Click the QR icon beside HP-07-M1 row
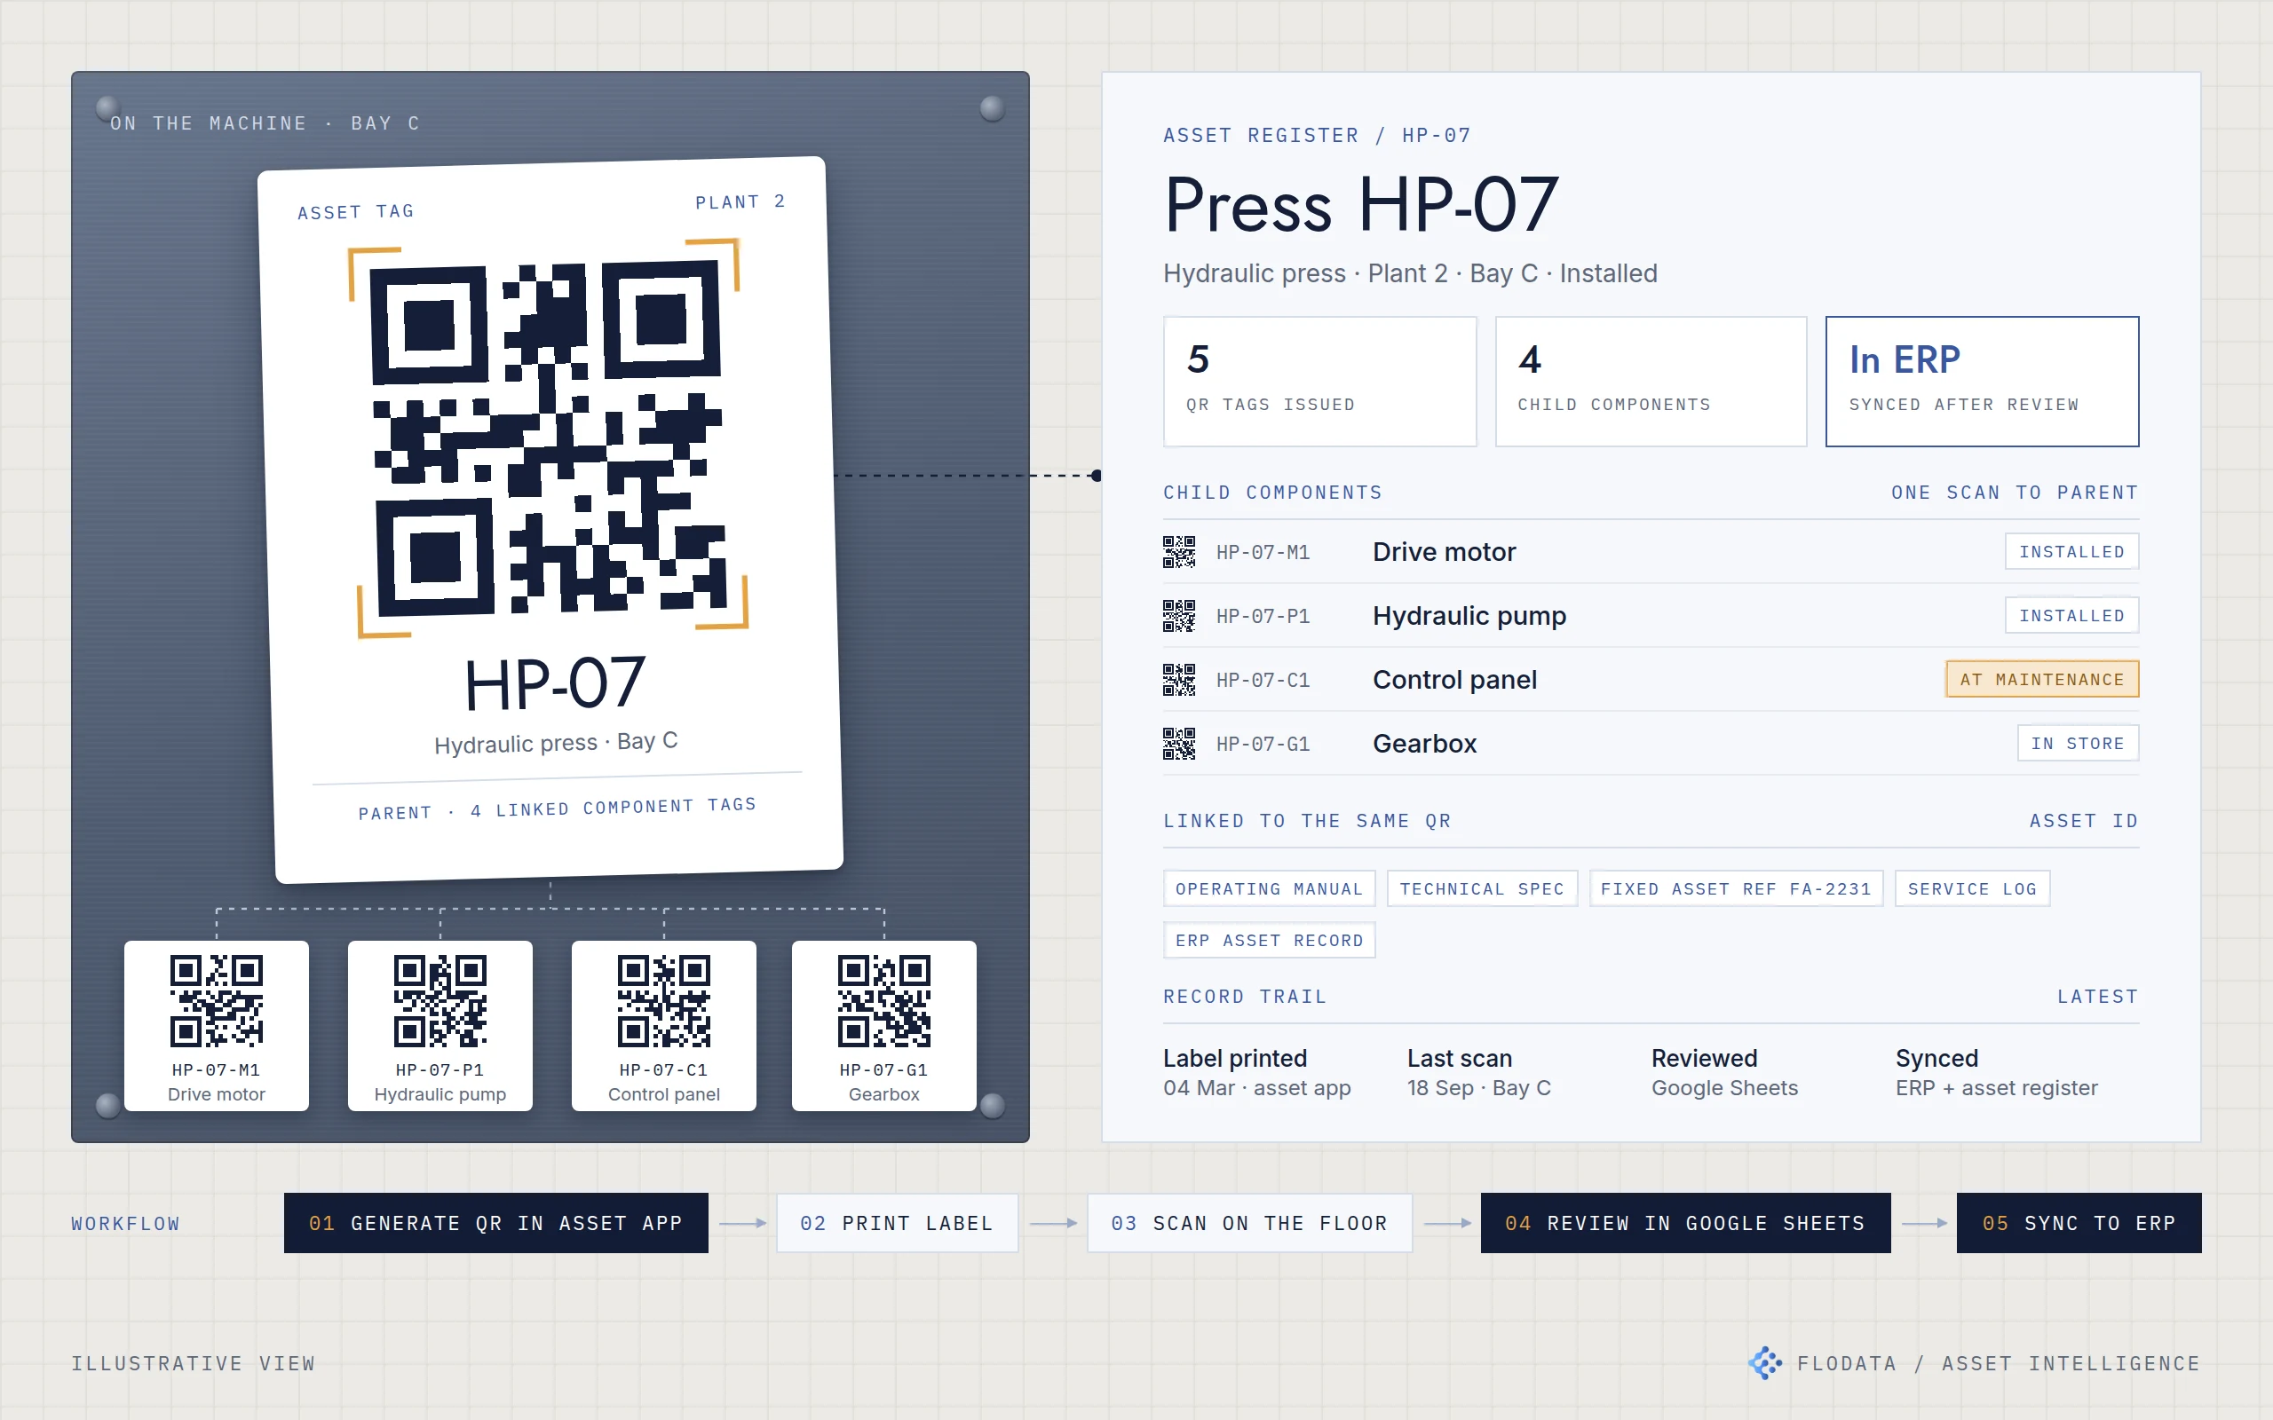Screen dimensions: 2273x1420 tap(1179, 552)
